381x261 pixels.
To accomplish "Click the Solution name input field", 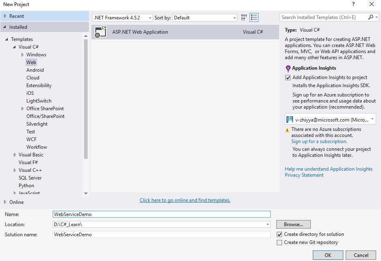I will pyautogui.click(x=161, y=235).
